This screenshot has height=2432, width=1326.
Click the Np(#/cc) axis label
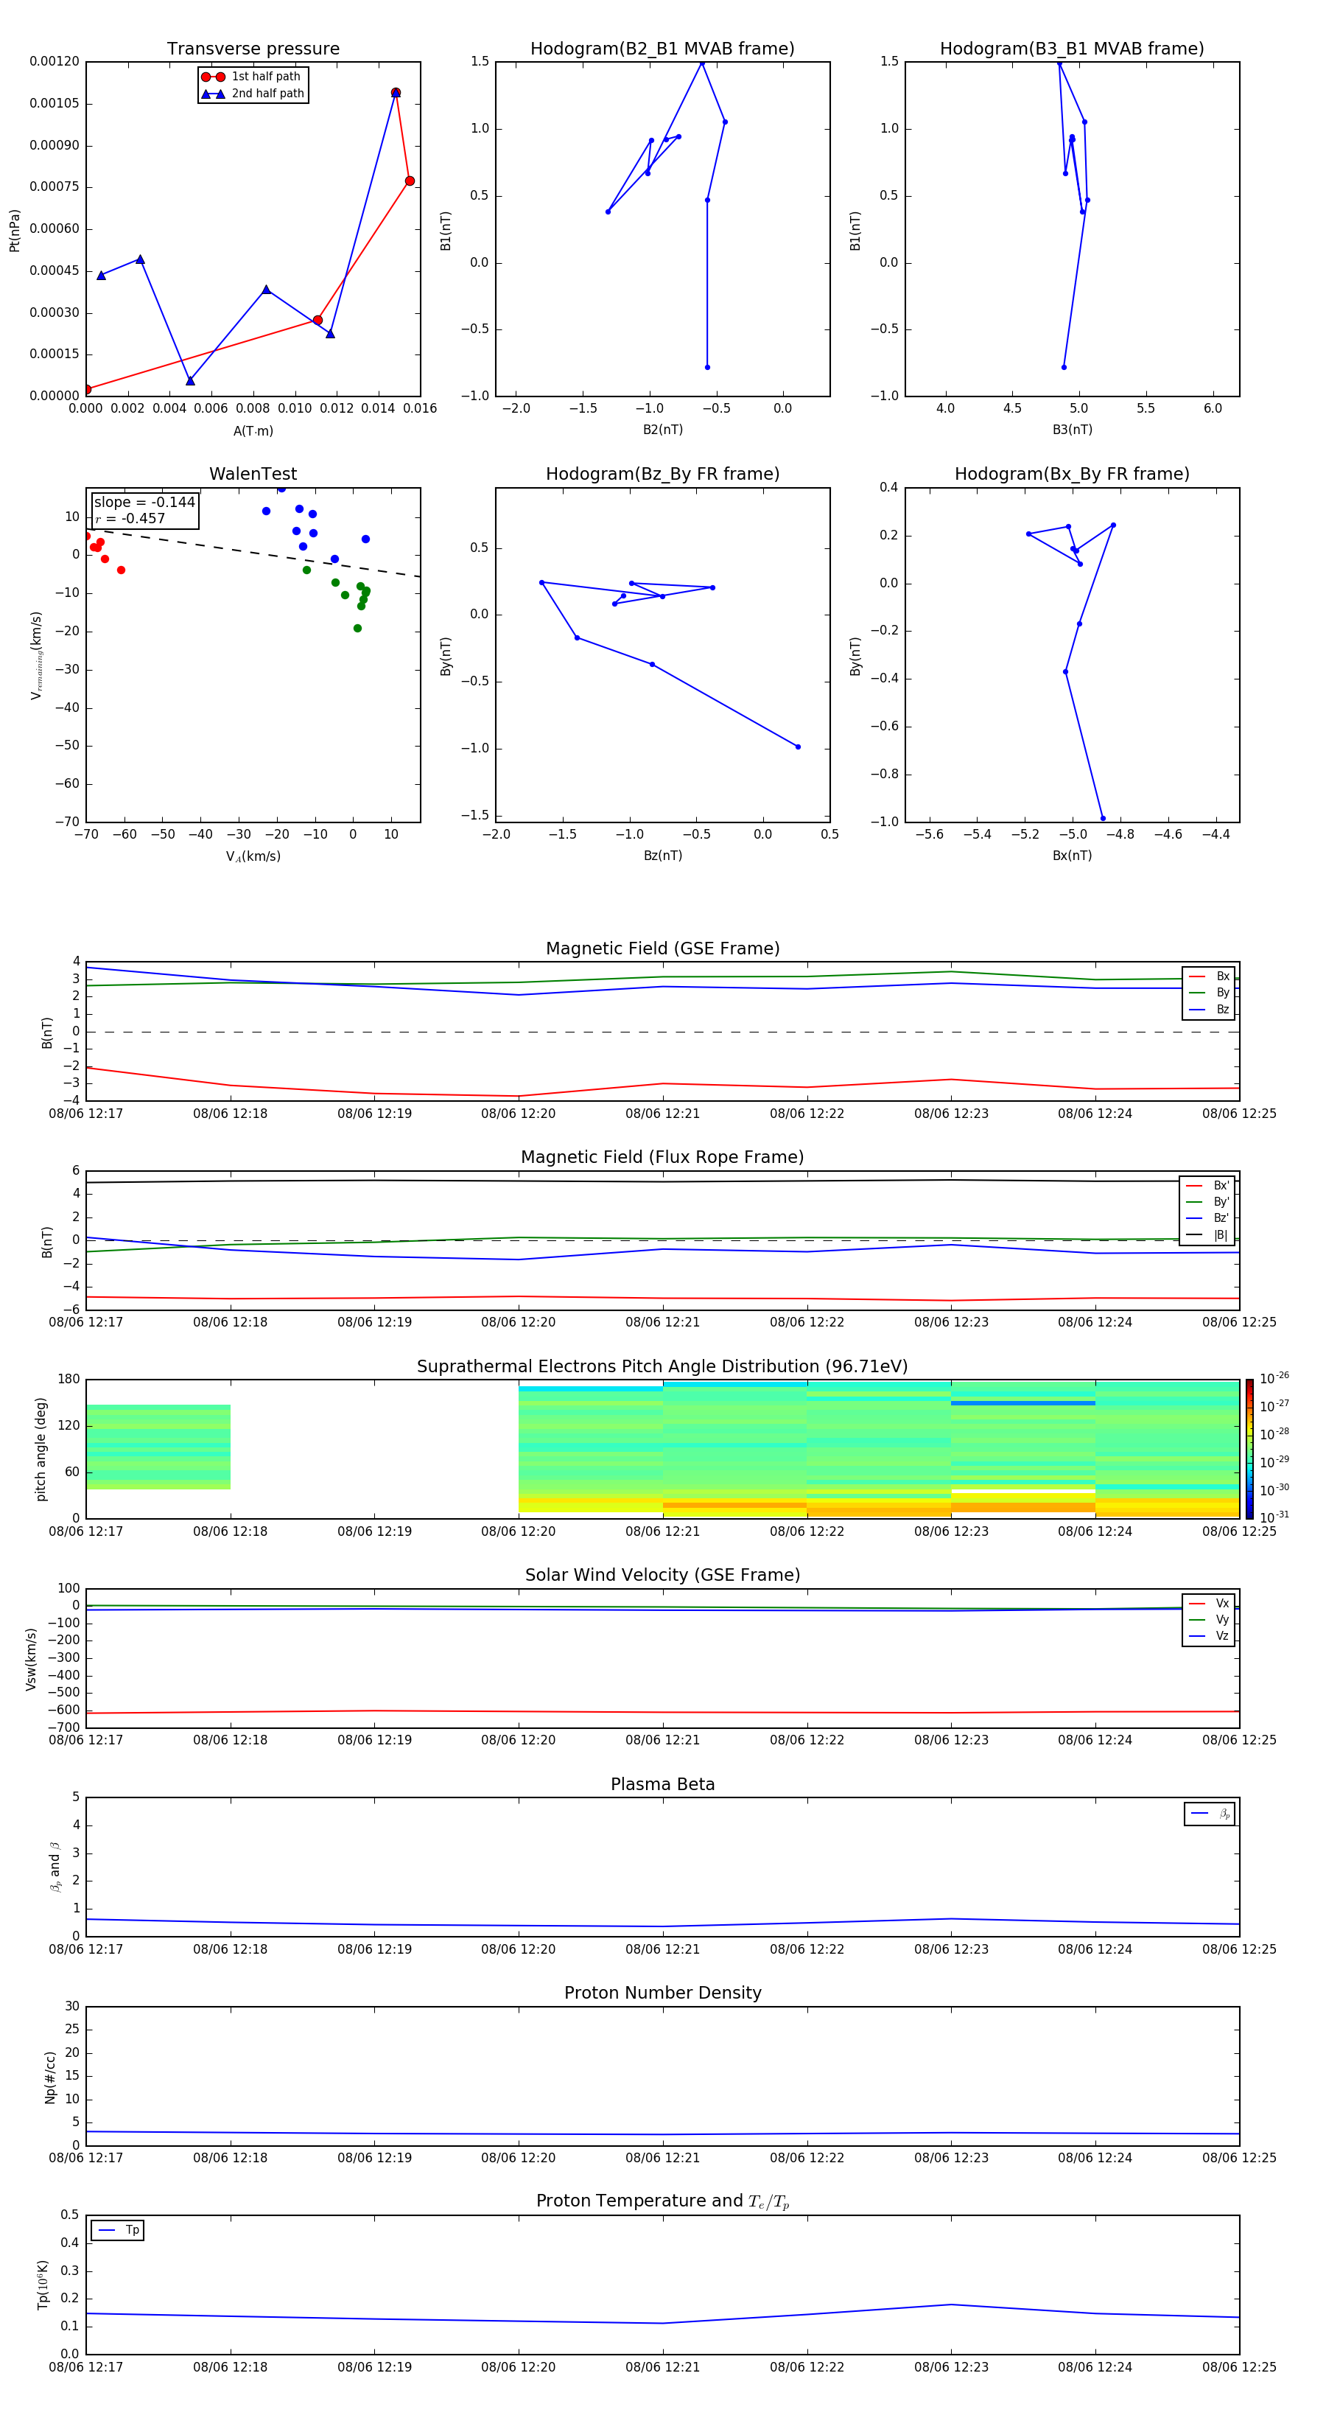(50, 2077)
